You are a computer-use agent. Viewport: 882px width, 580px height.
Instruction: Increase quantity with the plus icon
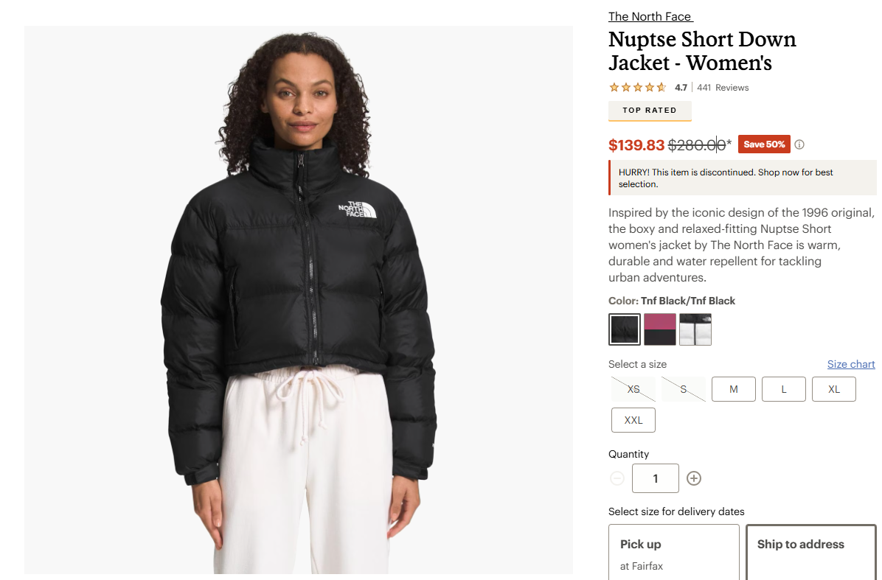tap(694, 478)
